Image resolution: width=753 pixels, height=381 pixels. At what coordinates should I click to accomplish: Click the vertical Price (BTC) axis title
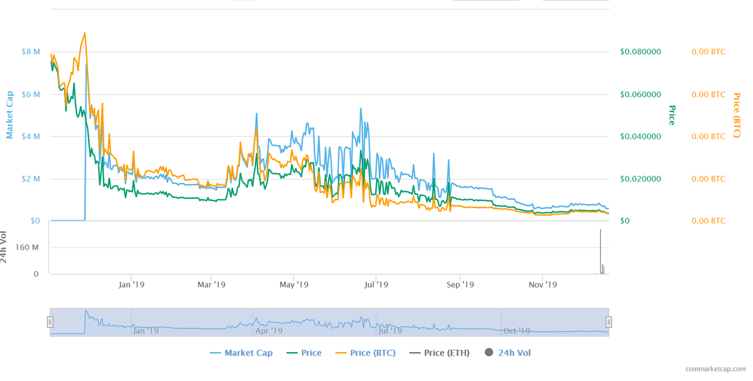(x=737, y=115)
